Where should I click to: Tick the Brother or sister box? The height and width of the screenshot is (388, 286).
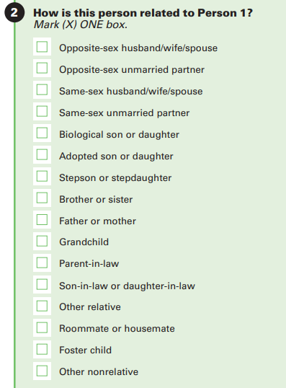tap(42, 198)
